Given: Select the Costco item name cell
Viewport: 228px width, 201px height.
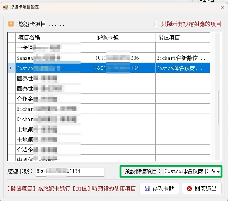Looking at the screenshot, I should (55, 68).
